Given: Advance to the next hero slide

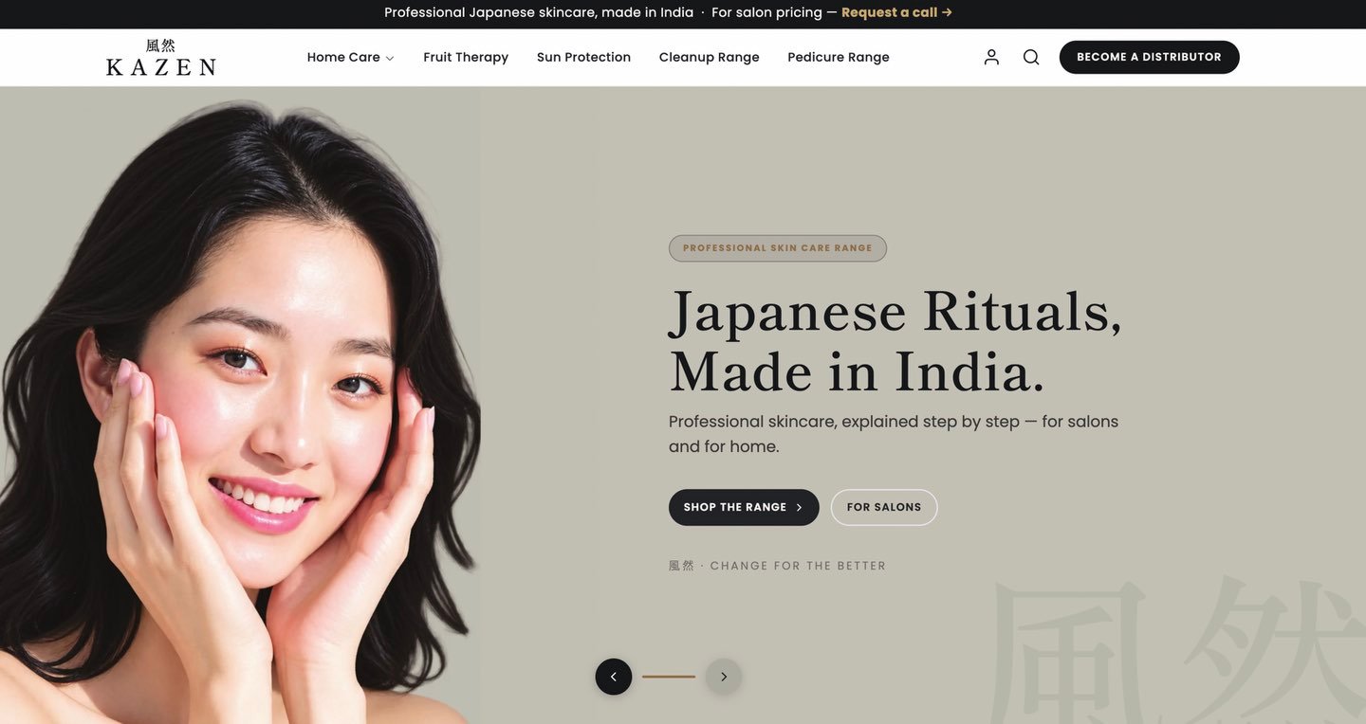Looking at the screenshot, I should 724,677.
